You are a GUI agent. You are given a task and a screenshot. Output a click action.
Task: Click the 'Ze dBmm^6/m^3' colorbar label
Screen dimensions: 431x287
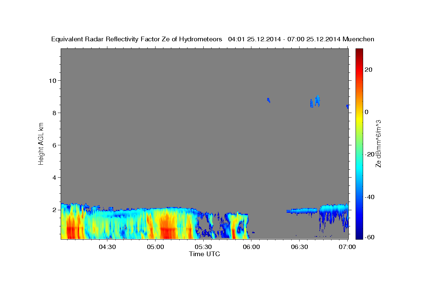coord(378,143)
